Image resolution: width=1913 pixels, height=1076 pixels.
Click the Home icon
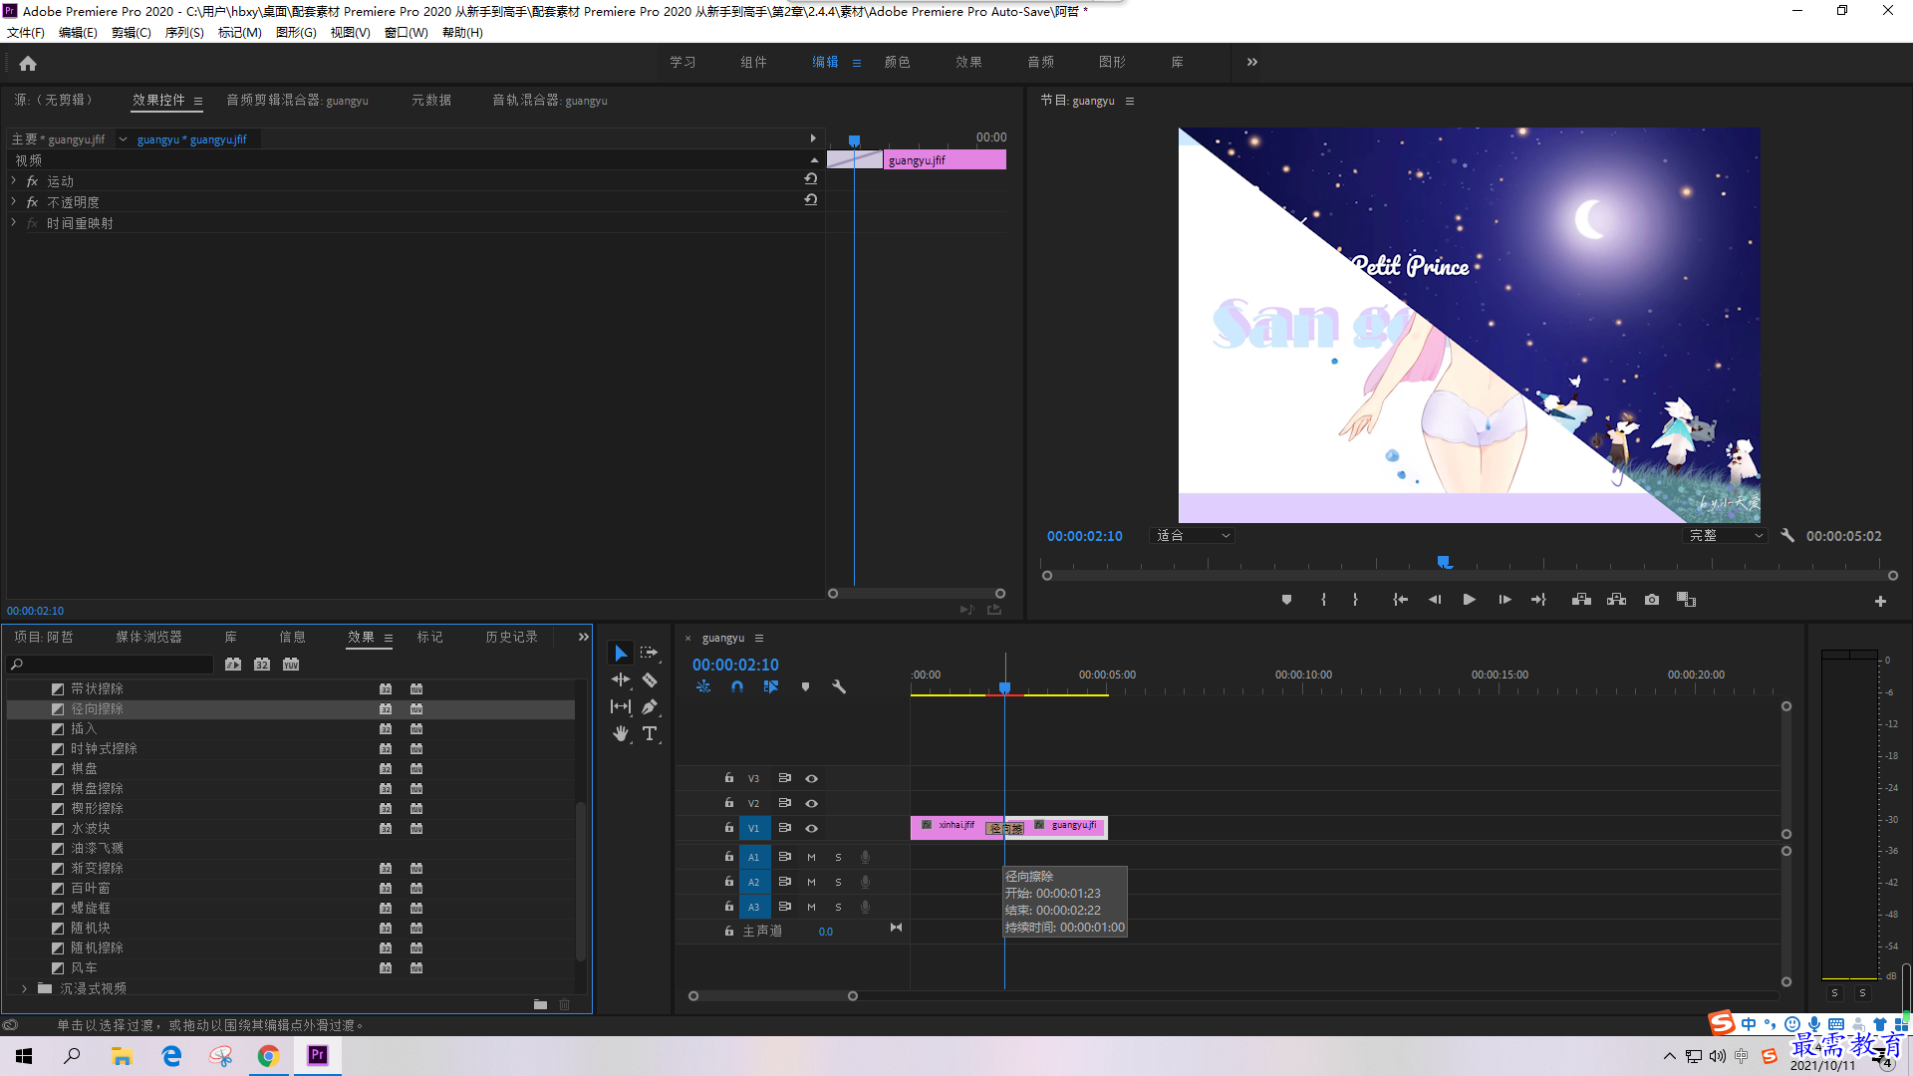[28, 63]
